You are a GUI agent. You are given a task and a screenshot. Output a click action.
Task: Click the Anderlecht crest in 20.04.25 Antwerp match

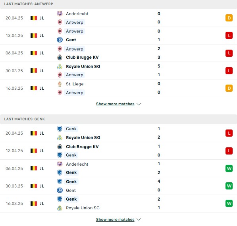60,14
